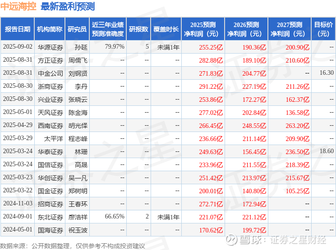Click the 中远海控 title text
336x250 pixels.
coord(18,6)
